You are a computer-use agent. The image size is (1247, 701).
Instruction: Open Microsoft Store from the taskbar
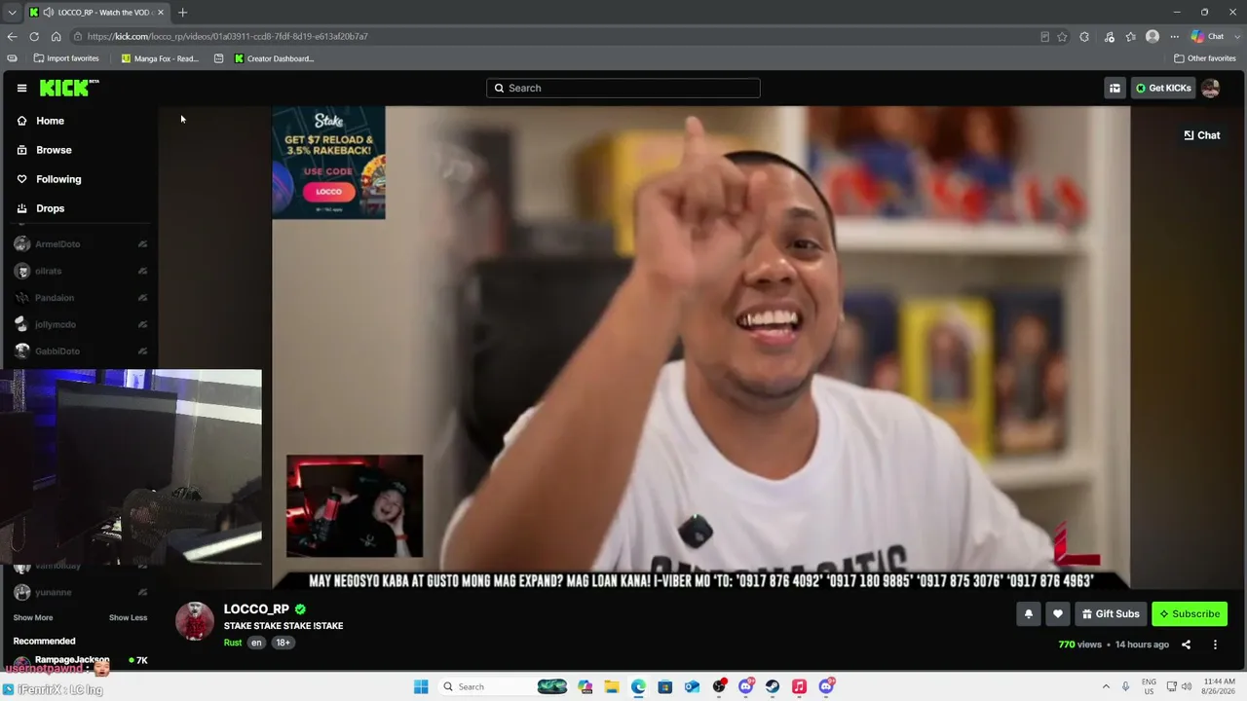click(665, 686)
